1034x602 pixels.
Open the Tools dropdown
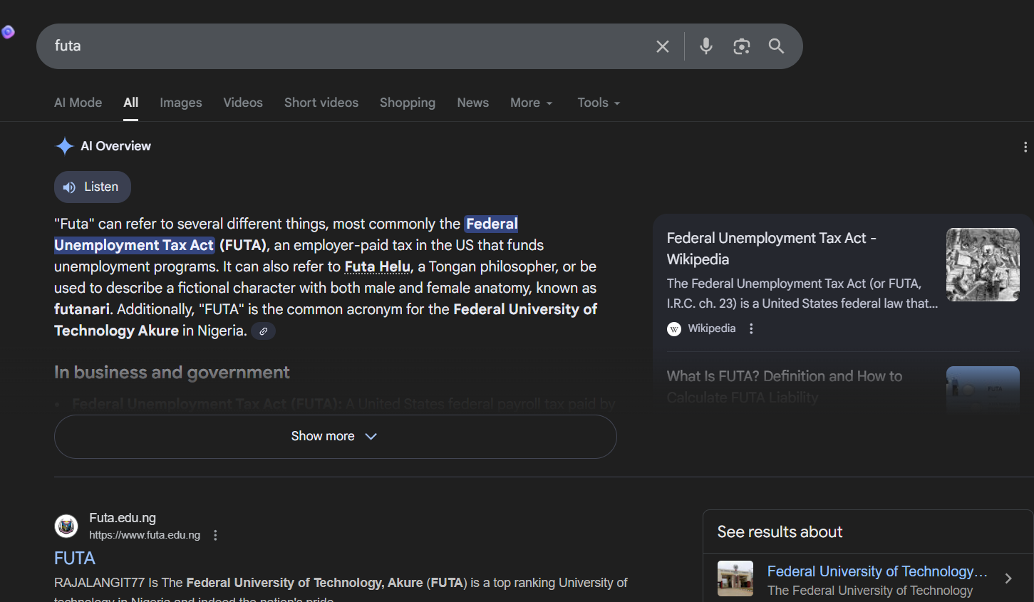pyautogui.click(x=598, y=103)
